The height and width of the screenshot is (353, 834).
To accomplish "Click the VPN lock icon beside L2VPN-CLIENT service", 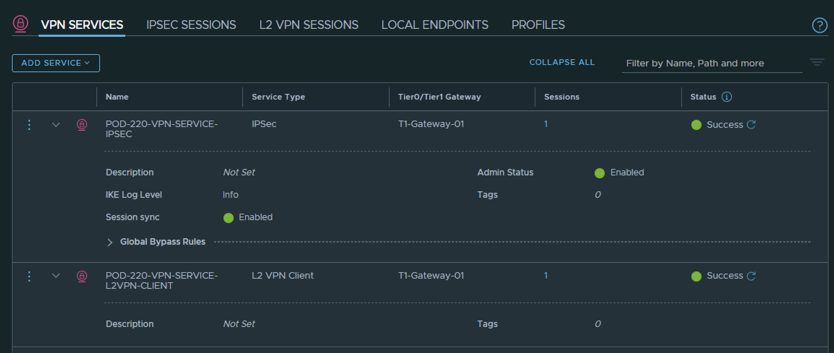I will 82,276.
